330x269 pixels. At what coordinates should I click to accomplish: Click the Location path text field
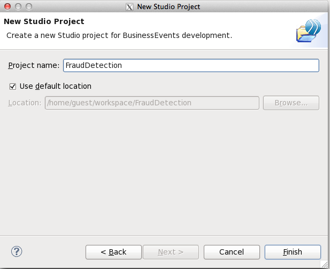pyautogui.click(x=152, y=103)
